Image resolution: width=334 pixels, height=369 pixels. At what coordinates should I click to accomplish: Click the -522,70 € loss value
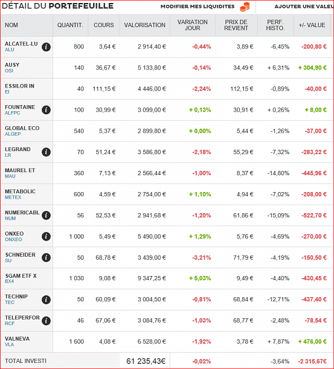[314, 216]
